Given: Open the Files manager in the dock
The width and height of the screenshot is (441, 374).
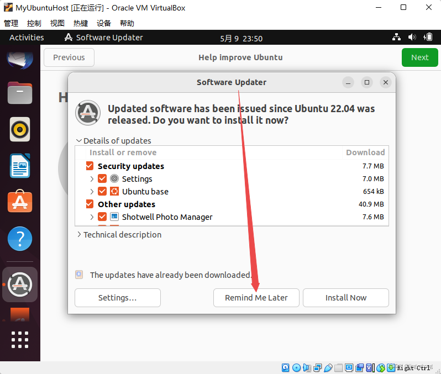Looking at the screenshot, I should (20, 93).
